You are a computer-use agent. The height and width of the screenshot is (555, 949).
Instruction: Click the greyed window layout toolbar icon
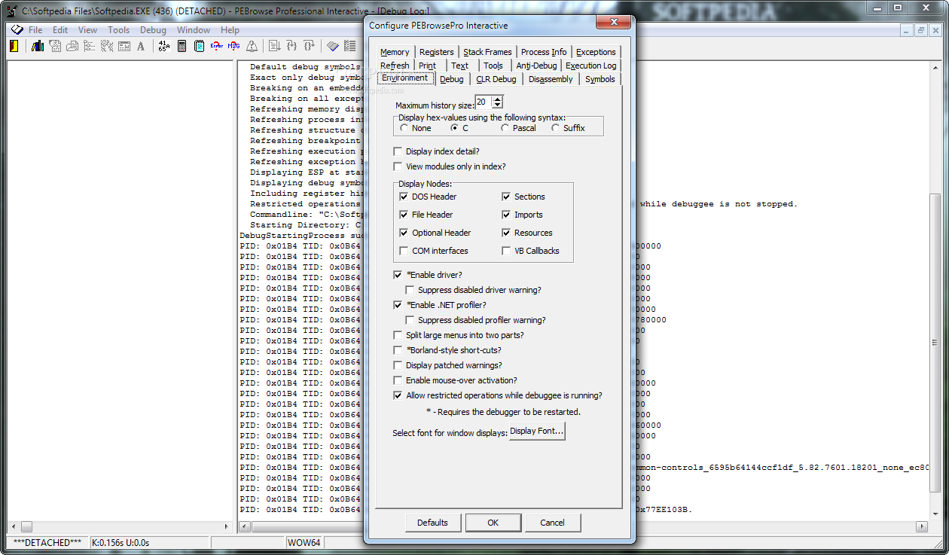[x=124, y=46]
